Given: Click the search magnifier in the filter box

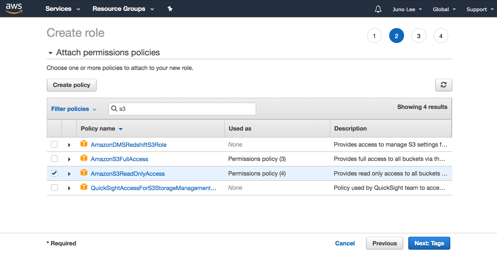Looking at the screenshot, I should click(115, 109).
